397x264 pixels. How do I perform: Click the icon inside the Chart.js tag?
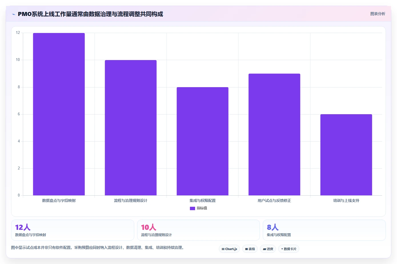tap(223, 249)
